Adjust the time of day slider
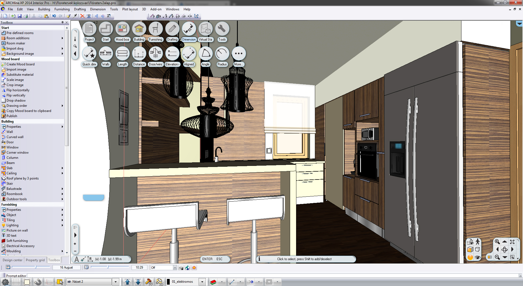 click(108, 267)
